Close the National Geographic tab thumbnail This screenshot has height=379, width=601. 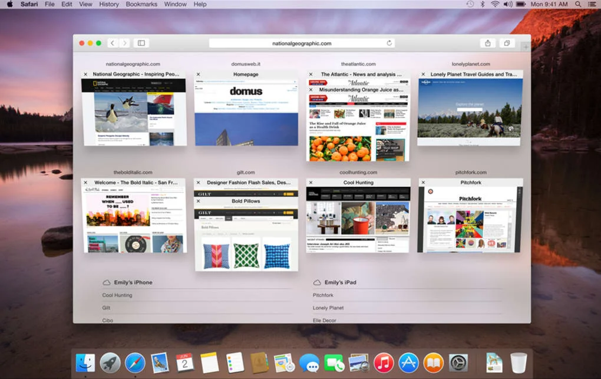[85, 74]
